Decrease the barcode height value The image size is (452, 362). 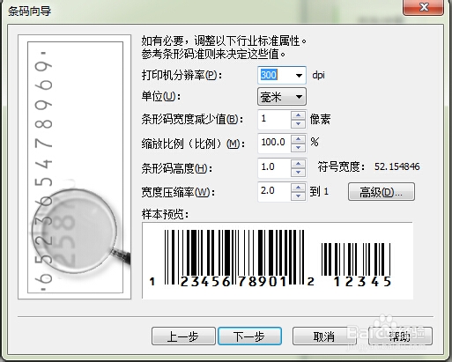click(x=298, y=172)
